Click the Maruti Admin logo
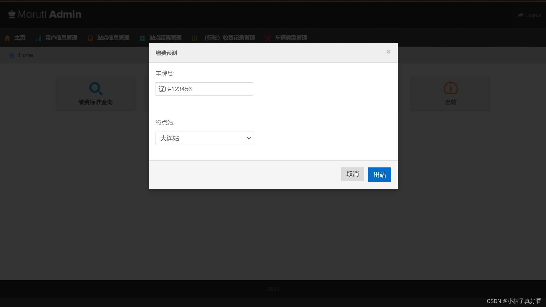546x307 pixels. [45, 14]
